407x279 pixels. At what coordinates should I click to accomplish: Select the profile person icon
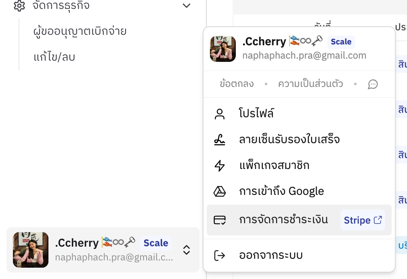220,113
